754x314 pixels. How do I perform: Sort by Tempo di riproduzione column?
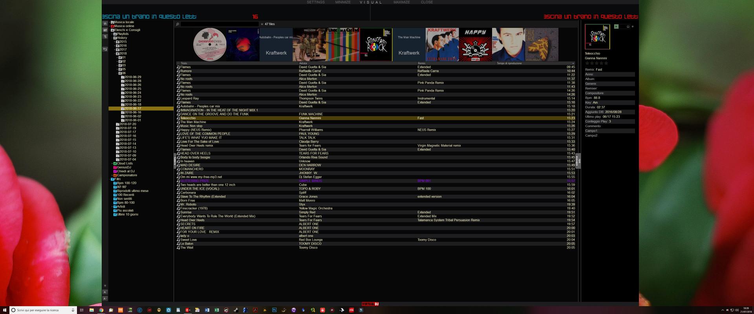click(x=535, y=63)
